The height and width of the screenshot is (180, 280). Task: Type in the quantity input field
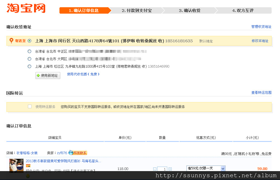tap(162, 169)
